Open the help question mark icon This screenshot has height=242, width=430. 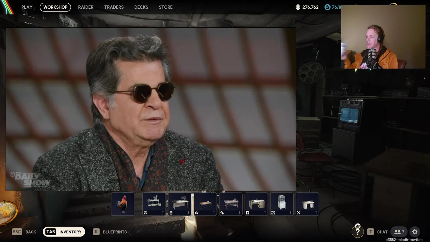coord(357,231)
